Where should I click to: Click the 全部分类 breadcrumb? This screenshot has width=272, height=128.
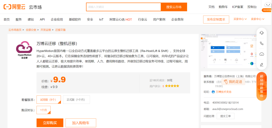tap(31, 30)
